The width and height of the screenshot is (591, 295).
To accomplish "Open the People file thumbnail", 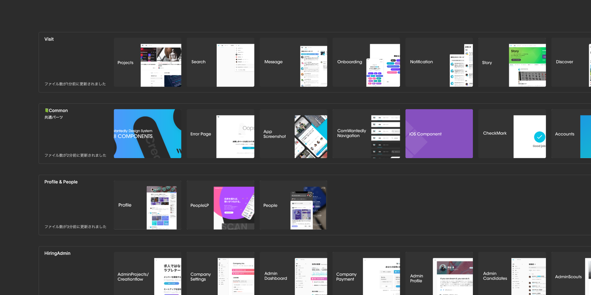I will pos(293,205).
